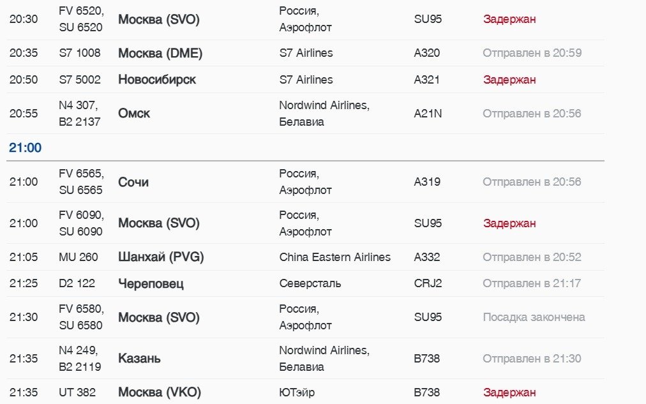Click the ЮТэйр airline name

[297, 393]
